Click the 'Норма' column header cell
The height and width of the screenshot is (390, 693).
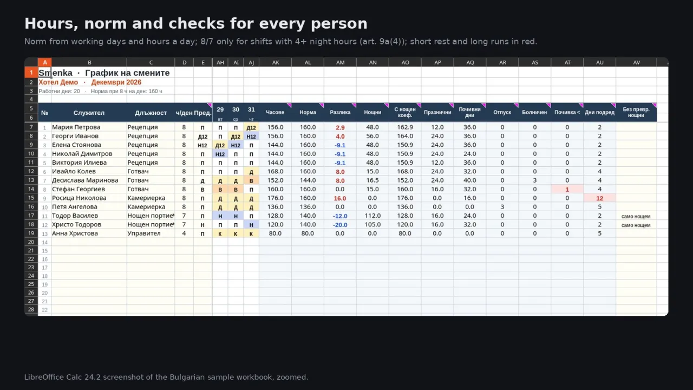pos(308,113)
